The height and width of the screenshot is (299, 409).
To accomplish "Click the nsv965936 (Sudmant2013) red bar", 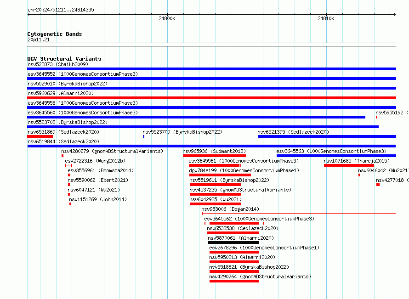I will coord(214,156).
